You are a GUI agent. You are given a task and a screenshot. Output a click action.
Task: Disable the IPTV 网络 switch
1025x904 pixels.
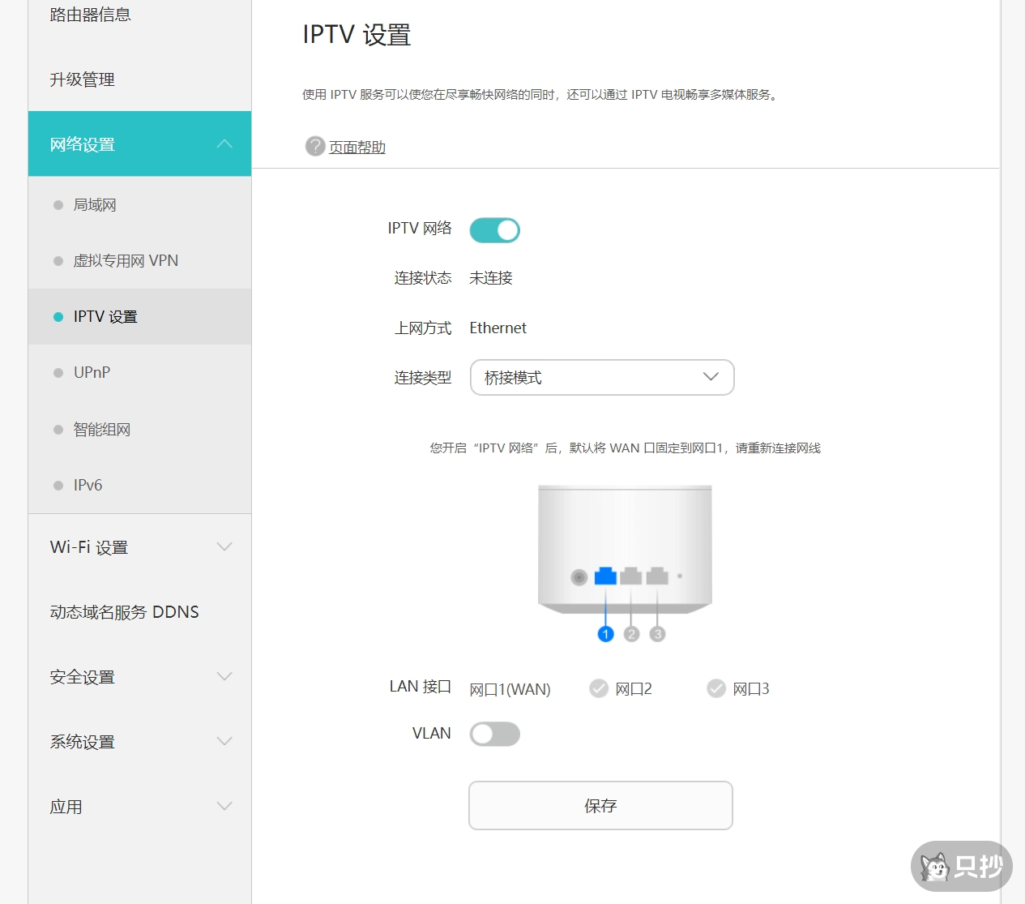[x=494, y=229]
